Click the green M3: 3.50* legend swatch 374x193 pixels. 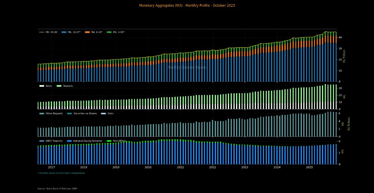coord(109,32)
